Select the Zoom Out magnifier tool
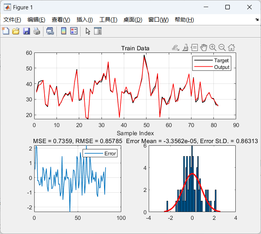 (x=222, y=47)
